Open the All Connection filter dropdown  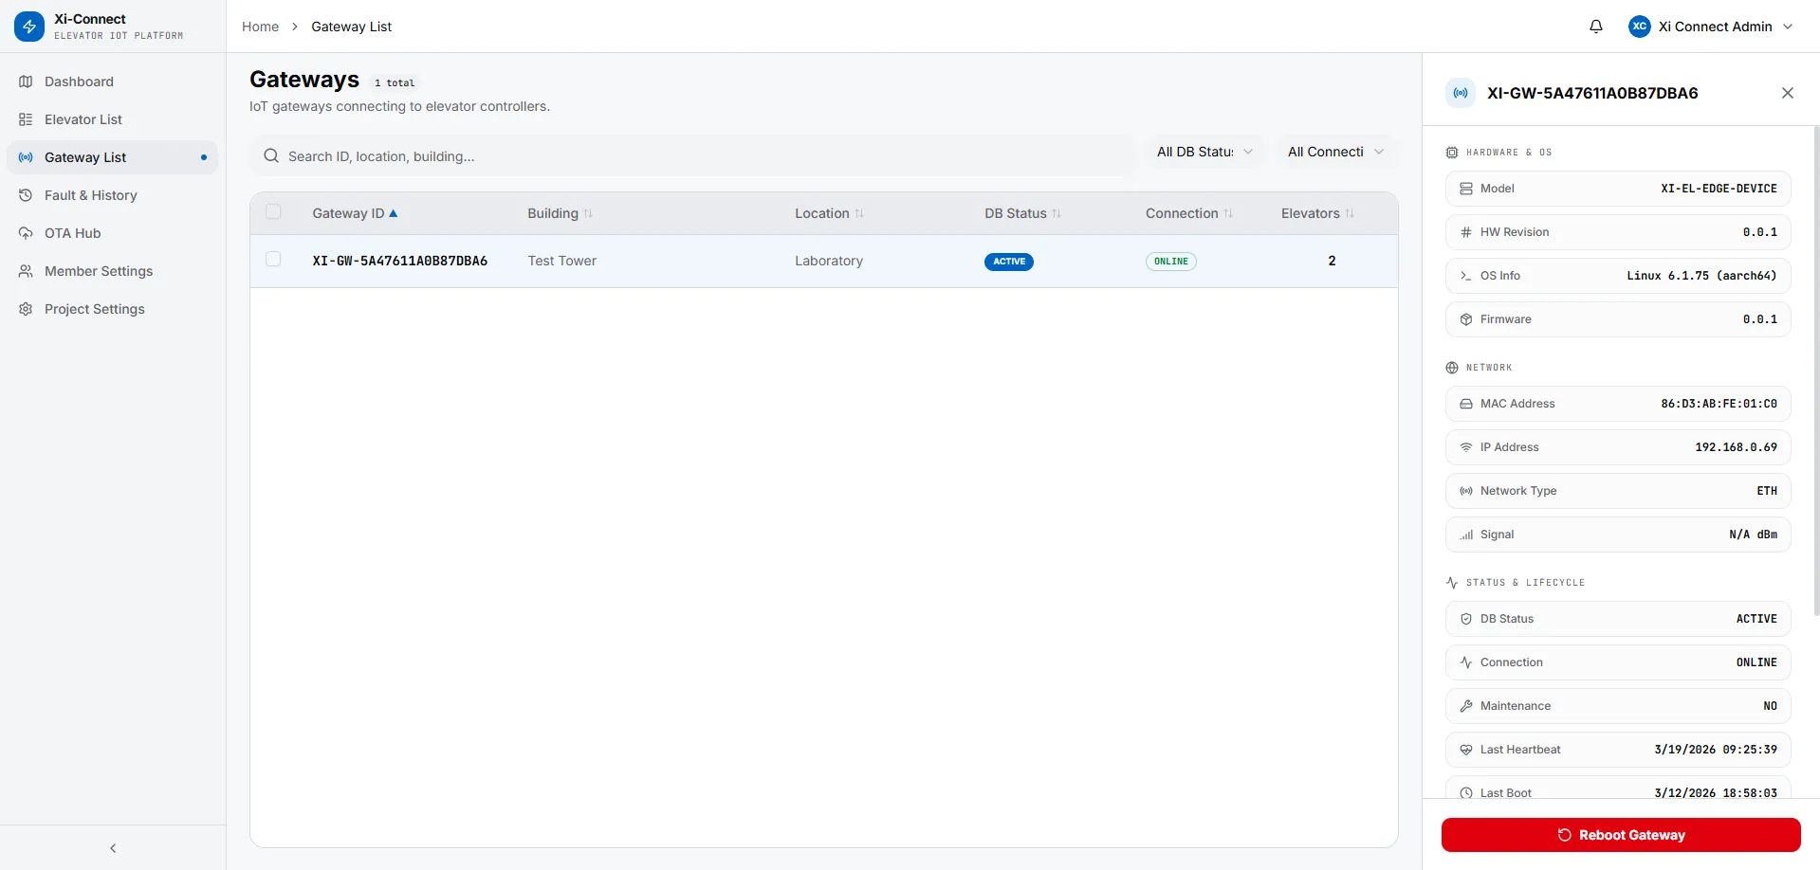coord(1334,152)
